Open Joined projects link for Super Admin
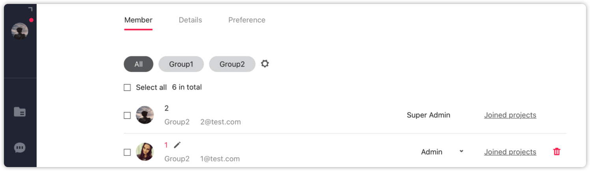The height and width of the screenshot is (171, 590). pyautogui.click(x=510, y=115)
